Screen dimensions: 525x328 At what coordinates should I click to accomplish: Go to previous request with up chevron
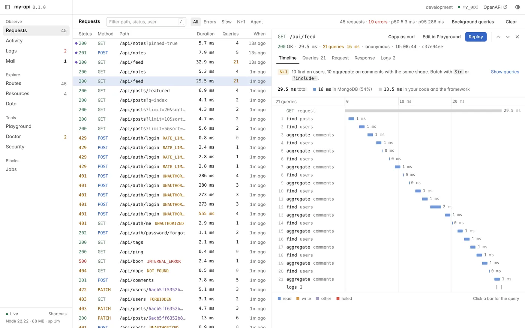[x=498, y=37]
